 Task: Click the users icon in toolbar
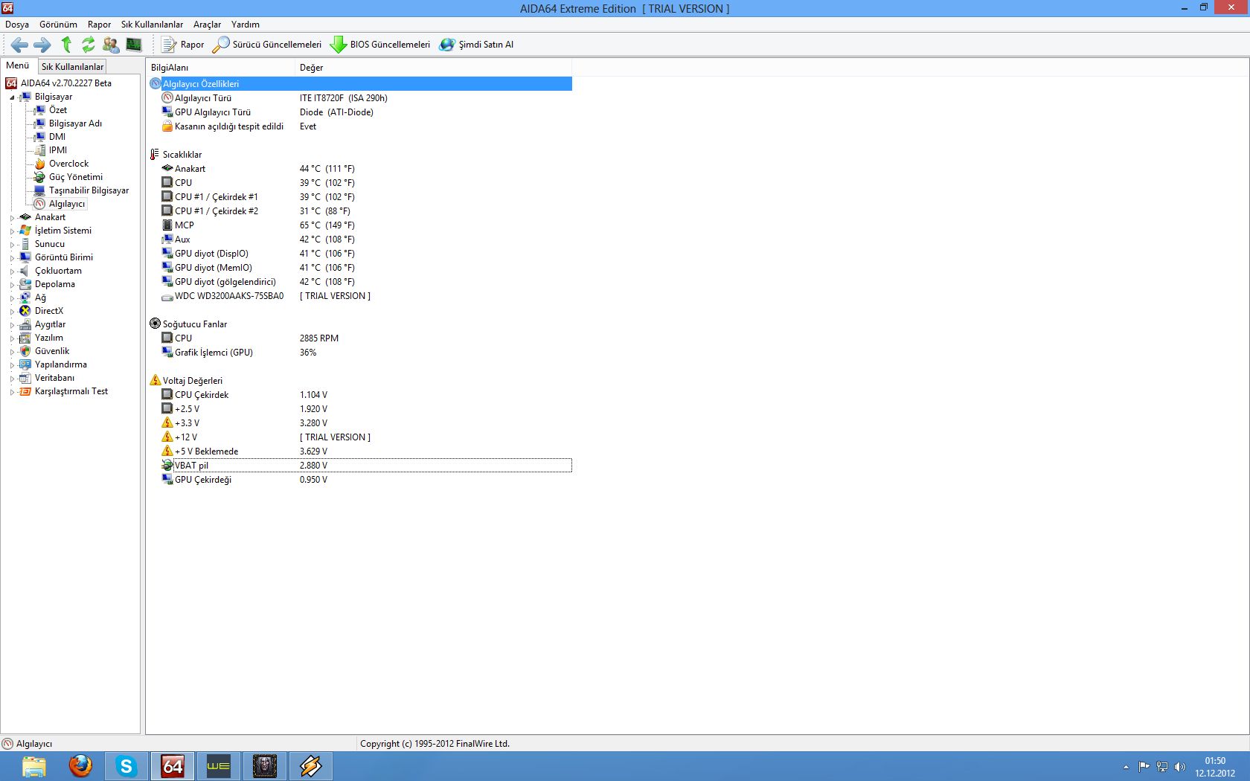click(x=111, y=45)
